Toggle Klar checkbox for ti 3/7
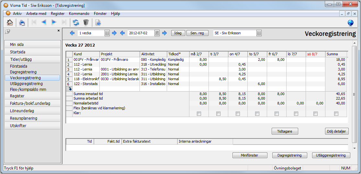Screen dimensions: 361x174 (x=218, y=114)
